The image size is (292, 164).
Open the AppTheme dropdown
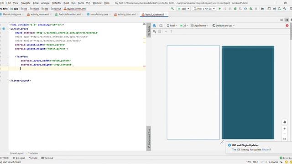(x=199, y=26)
